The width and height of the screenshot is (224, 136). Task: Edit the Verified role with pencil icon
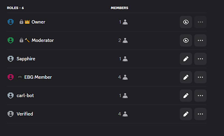pos(186,114)
